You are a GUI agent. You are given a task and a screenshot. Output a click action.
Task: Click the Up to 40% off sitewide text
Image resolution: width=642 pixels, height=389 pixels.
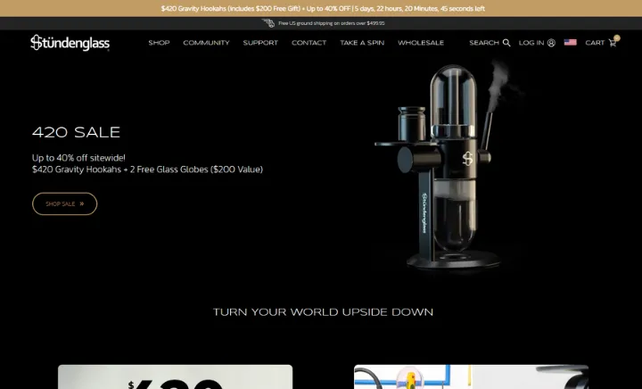point(78,158)
